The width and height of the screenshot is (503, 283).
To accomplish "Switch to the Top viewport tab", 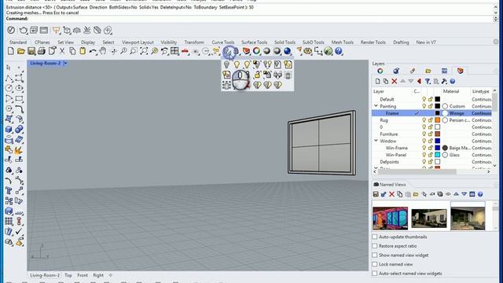I will [68, 275].
